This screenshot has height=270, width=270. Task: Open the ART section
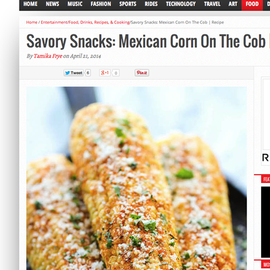click(x=233, y=4)
